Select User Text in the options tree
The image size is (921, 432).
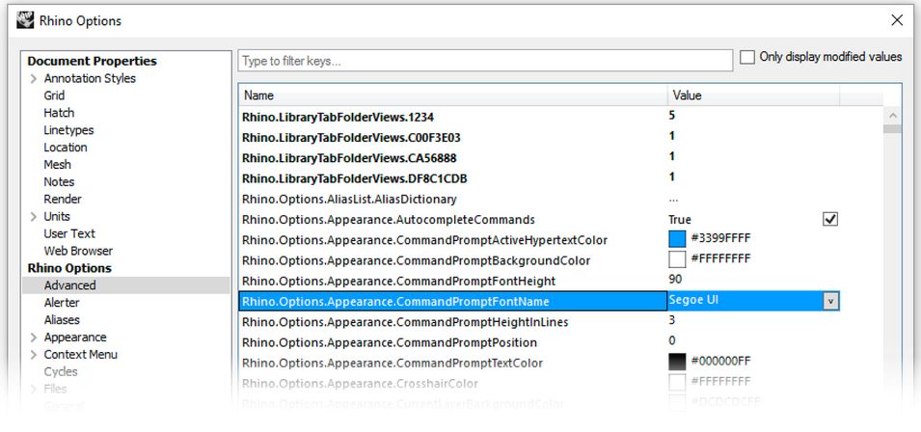[x=68, y=233]
